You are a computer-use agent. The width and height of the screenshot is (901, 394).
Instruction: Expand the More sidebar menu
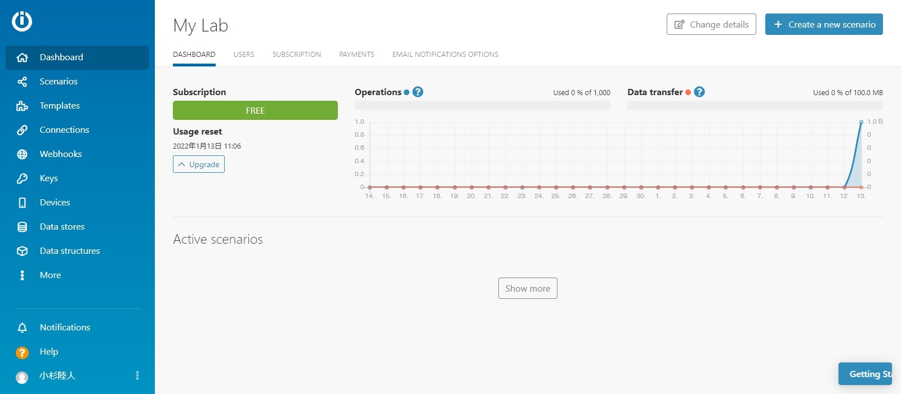coord(22,275)
